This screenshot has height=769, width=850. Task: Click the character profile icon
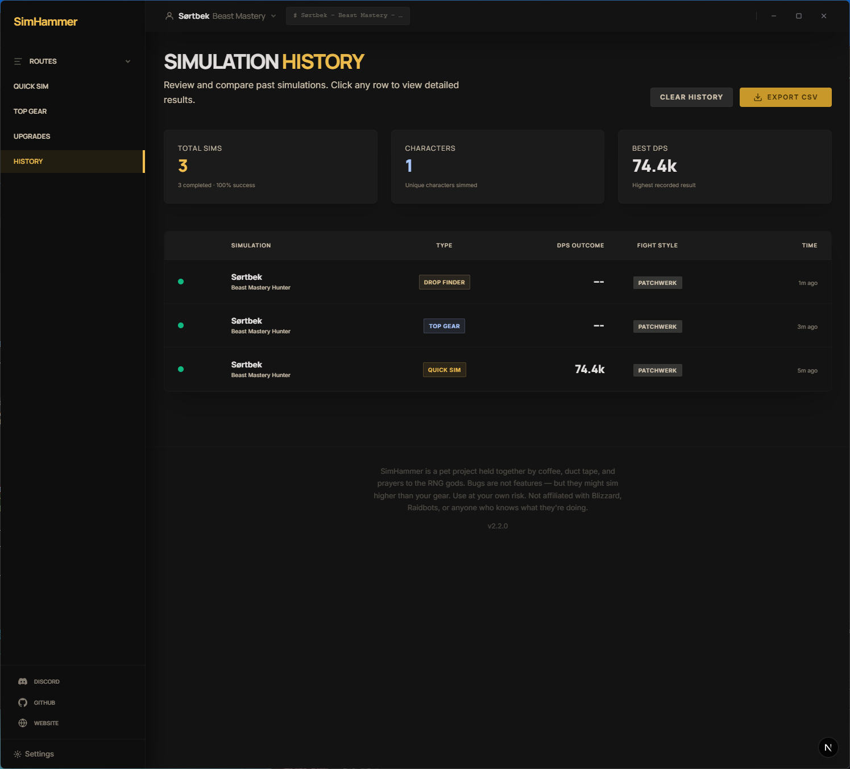[x=169, y=16]
